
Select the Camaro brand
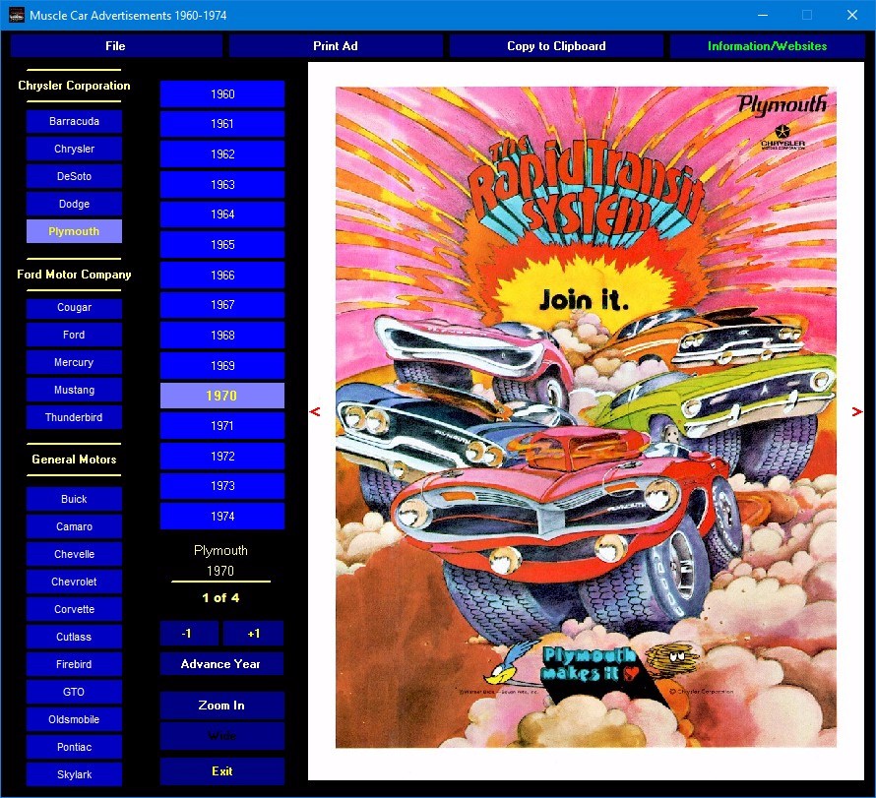point(74,526)
